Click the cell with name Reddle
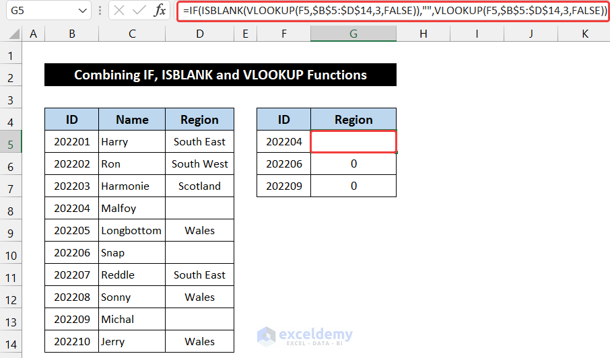The height and width of the screenshot is (358, 610). (132, 275)
